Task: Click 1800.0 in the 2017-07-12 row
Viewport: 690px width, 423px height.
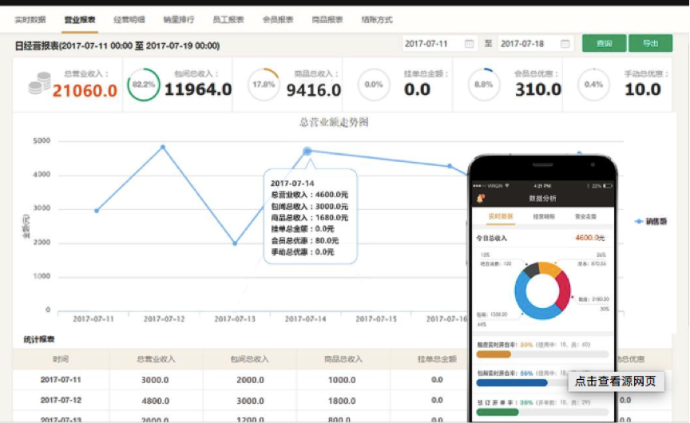Action: 342,401
